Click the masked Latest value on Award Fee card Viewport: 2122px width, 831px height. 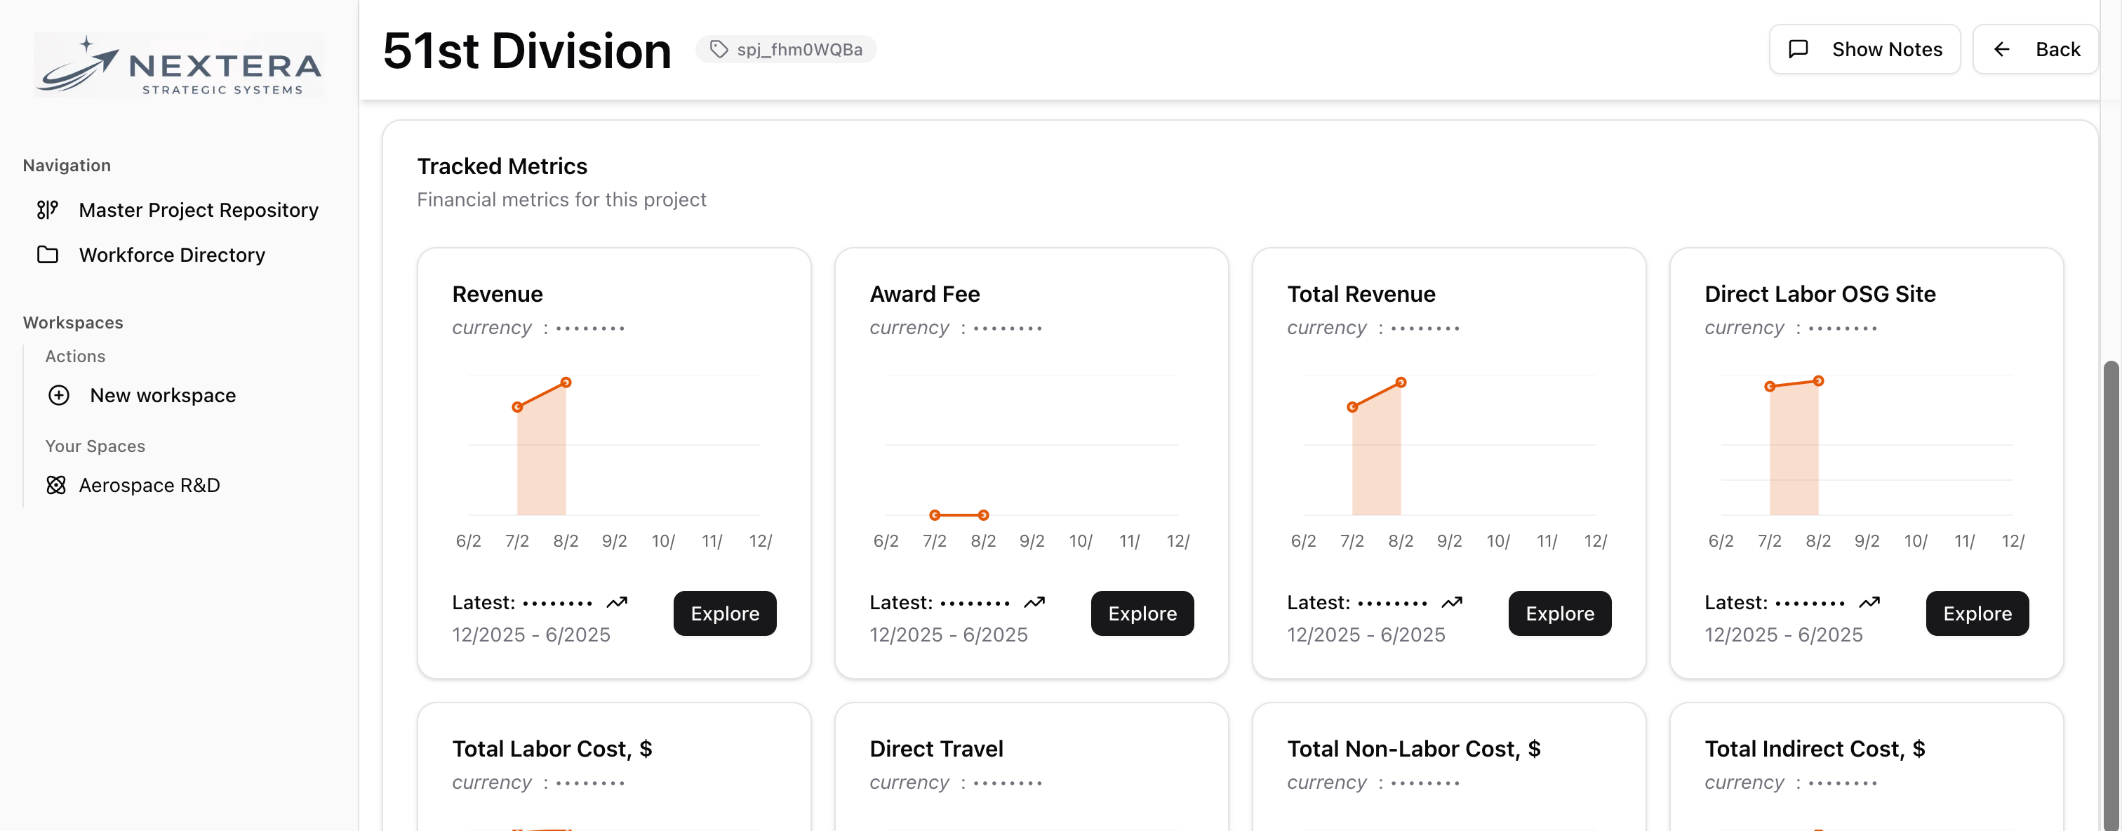point(975,604)
